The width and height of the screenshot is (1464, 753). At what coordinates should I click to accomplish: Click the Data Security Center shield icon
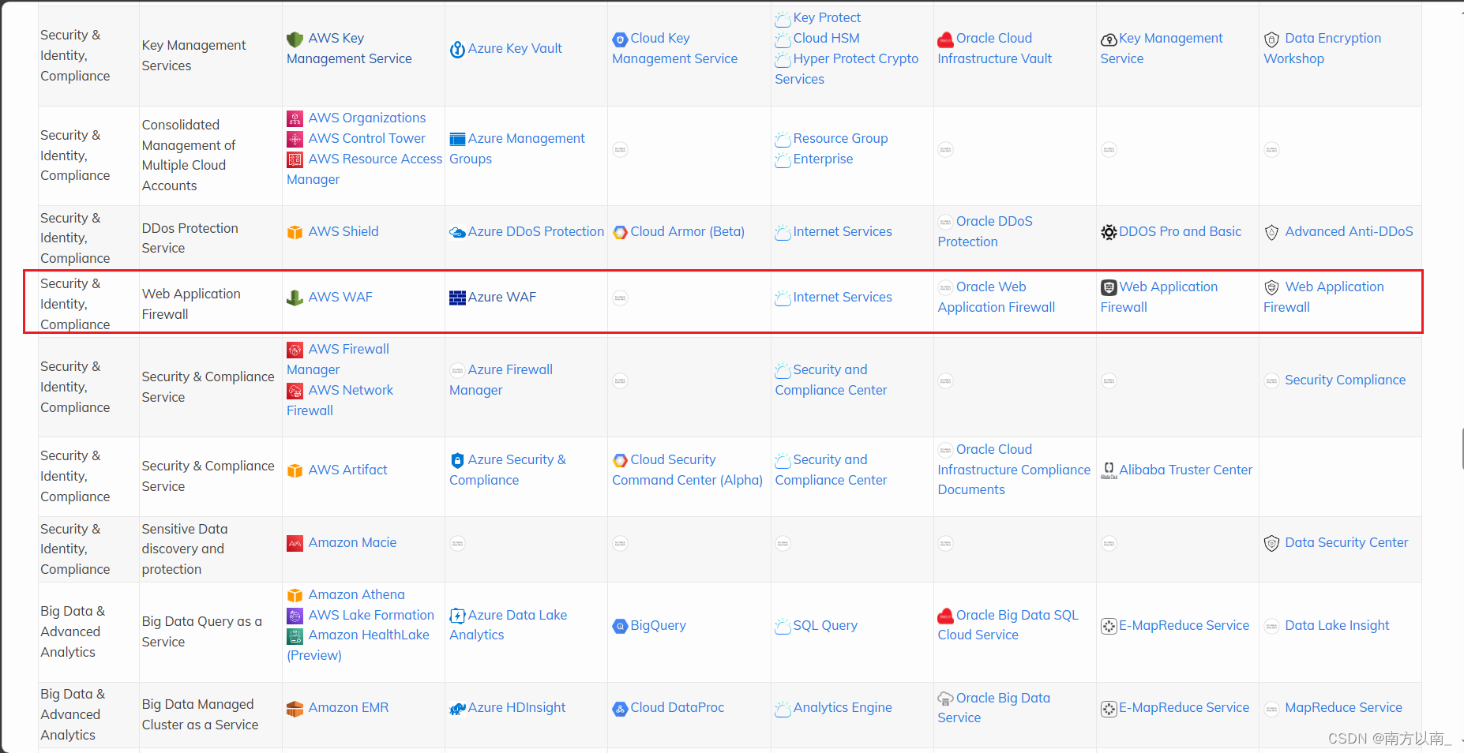point(1271,544)
